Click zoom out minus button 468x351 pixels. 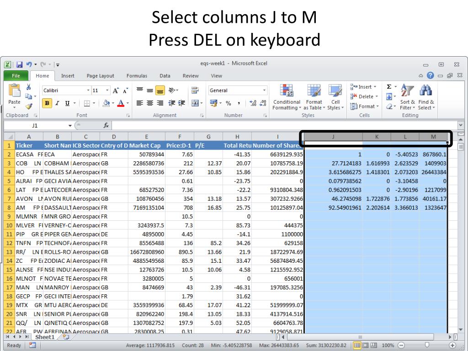pyautogui.click(x=401, y=346)
